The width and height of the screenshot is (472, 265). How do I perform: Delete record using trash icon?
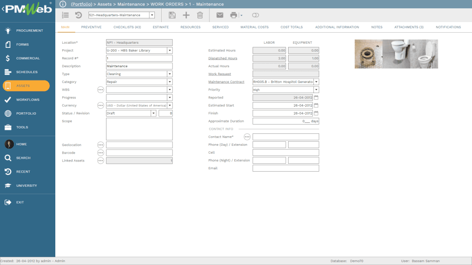(x=200, y=15)
